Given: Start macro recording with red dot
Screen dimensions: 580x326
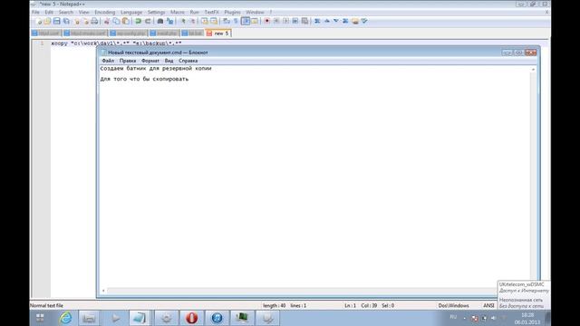Looking at the screenshot, I should pos(266,21).
